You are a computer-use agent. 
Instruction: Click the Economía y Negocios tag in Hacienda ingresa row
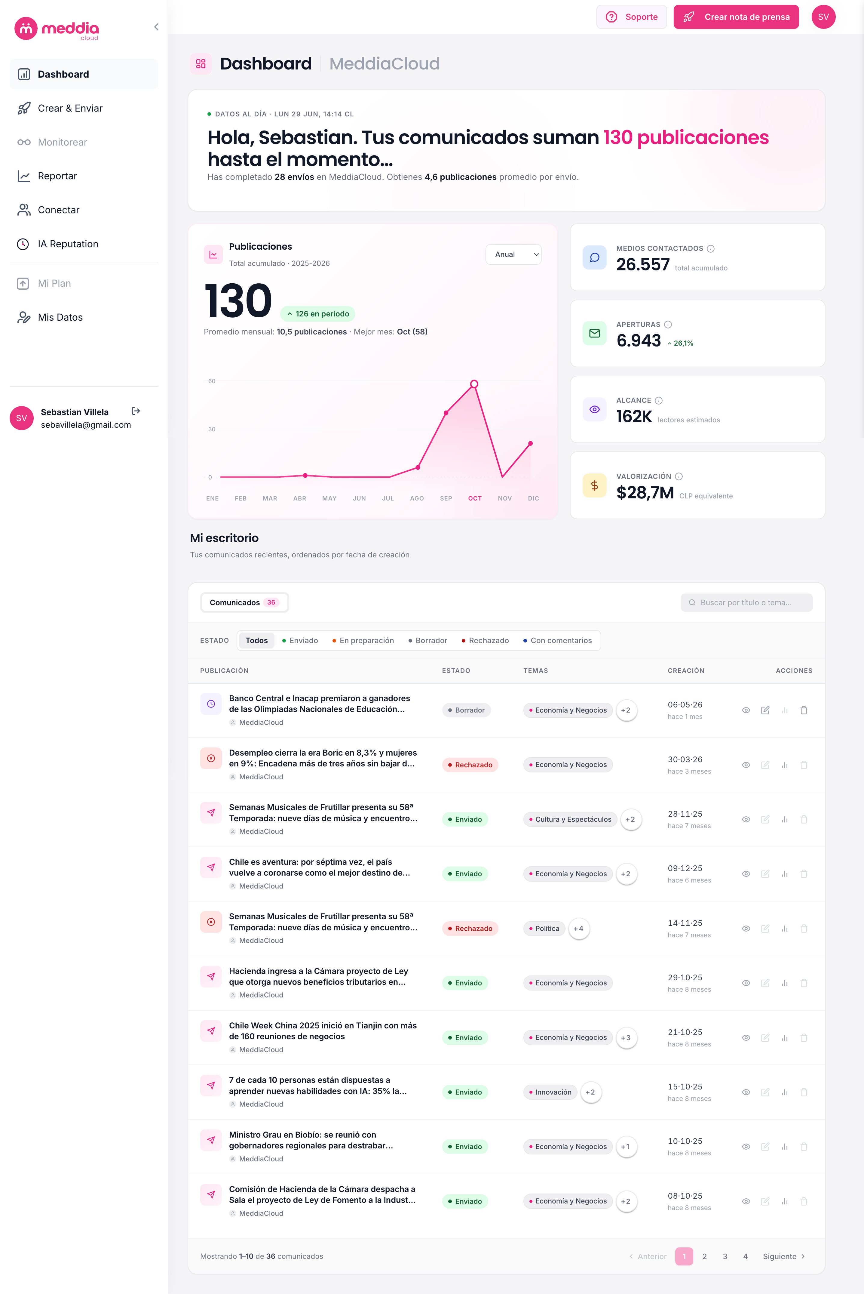point(568,983)
